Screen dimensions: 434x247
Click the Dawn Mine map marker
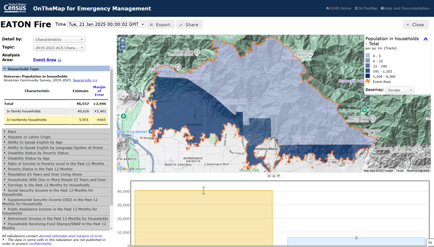click(197, 52)
